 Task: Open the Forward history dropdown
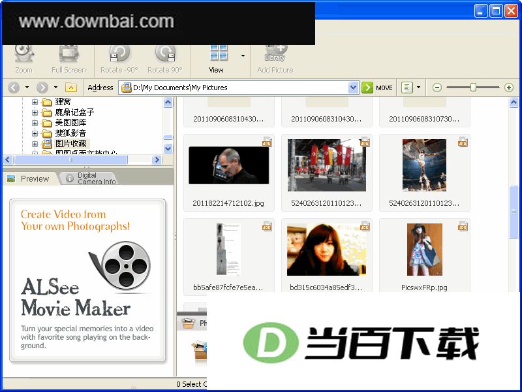(x=55, y=88)
